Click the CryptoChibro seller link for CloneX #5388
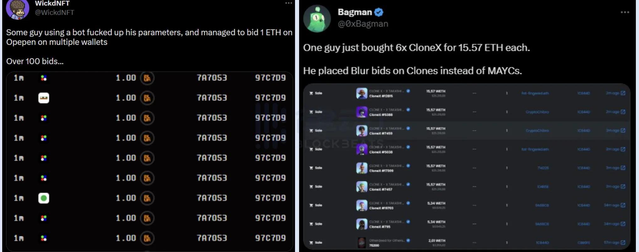 pos(537,112)
